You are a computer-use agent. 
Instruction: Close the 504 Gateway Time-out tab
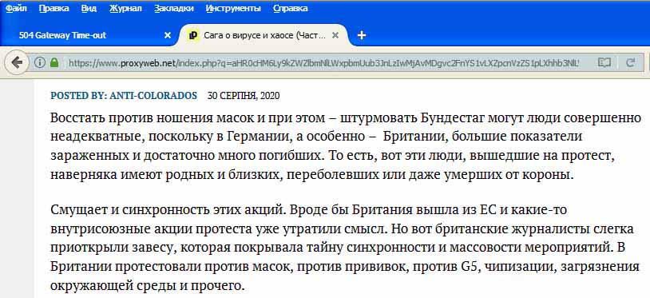168,36
